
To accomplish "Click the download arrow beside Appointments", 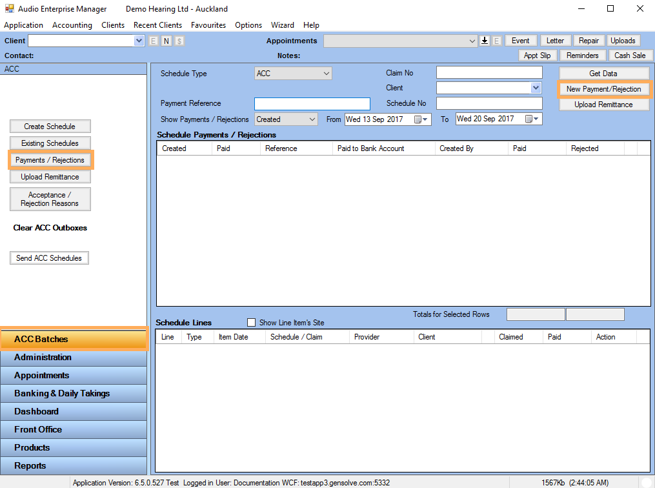I will [x=485, y=41].
